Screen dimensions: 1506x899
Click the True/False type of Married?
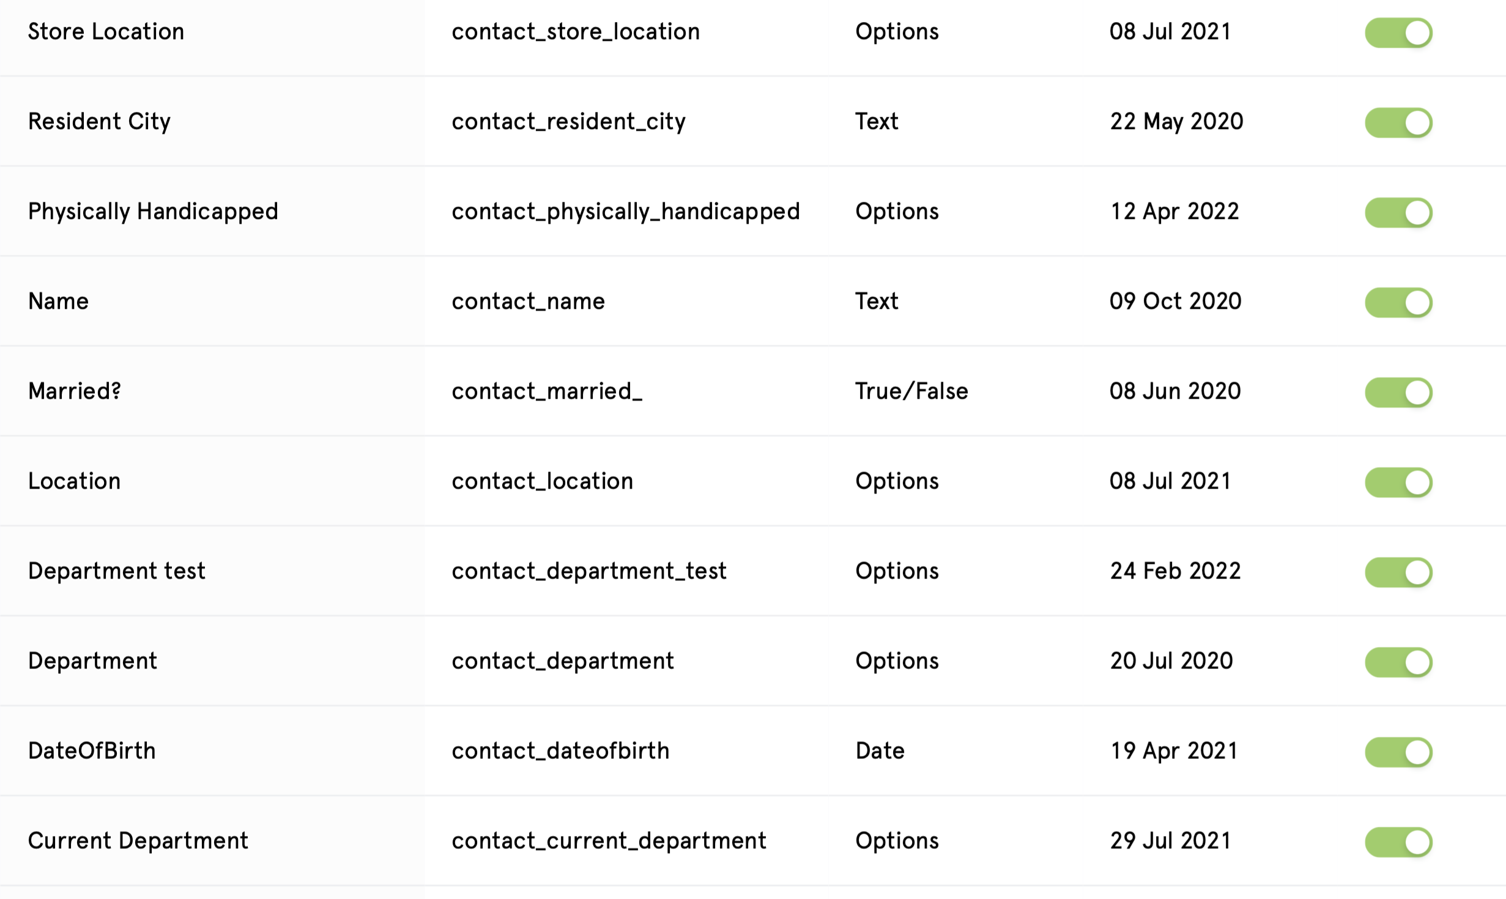coord(911,391)
